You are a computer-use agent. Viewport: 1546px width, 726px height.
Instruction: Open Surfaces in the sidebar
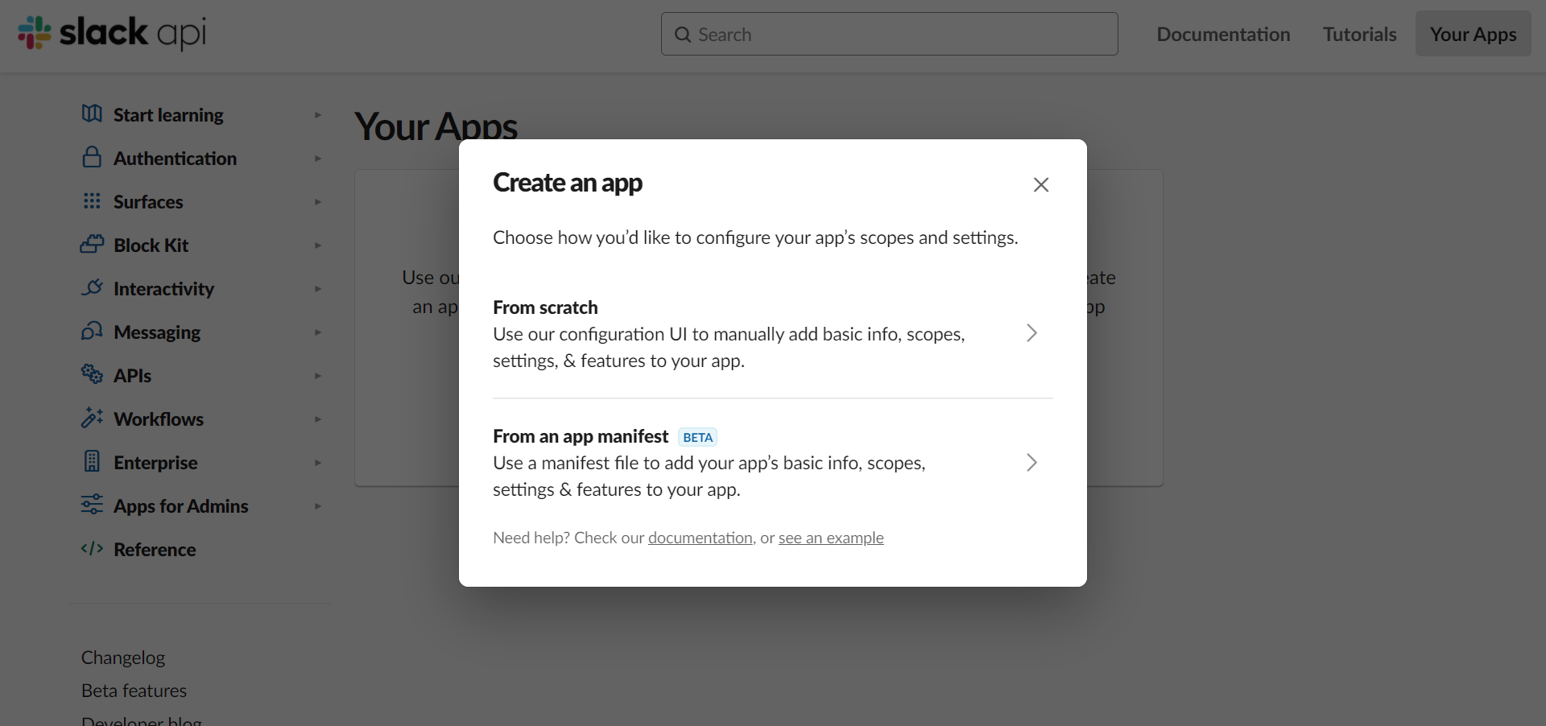coord(148,202)
